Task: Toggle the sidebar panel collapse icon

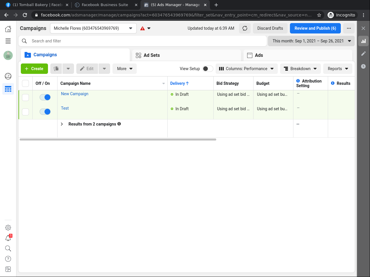Action: (8, 269)
